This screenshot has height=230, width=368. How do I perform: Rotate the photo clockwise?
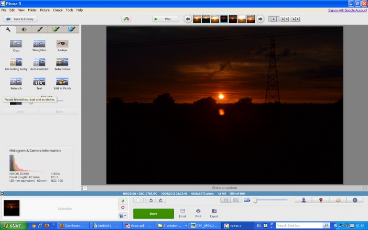[162, 200]
